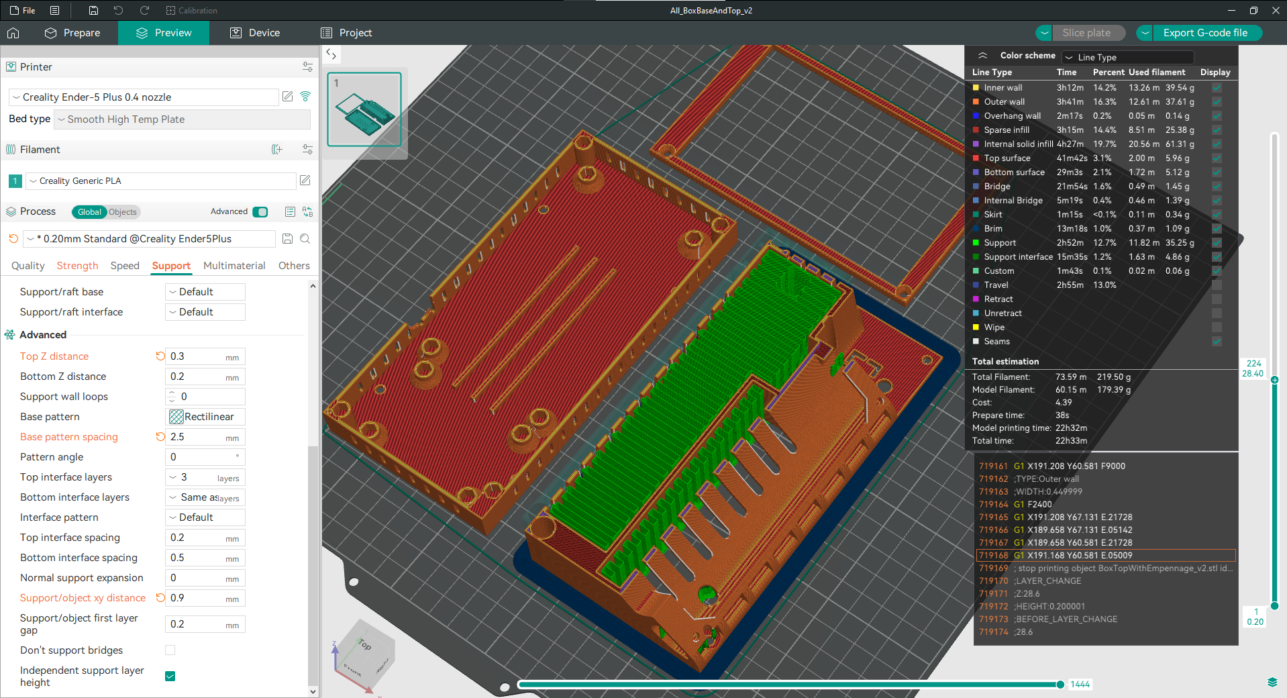
Task: Enable Don't support bridges checkbox
Action: (170, 650)
